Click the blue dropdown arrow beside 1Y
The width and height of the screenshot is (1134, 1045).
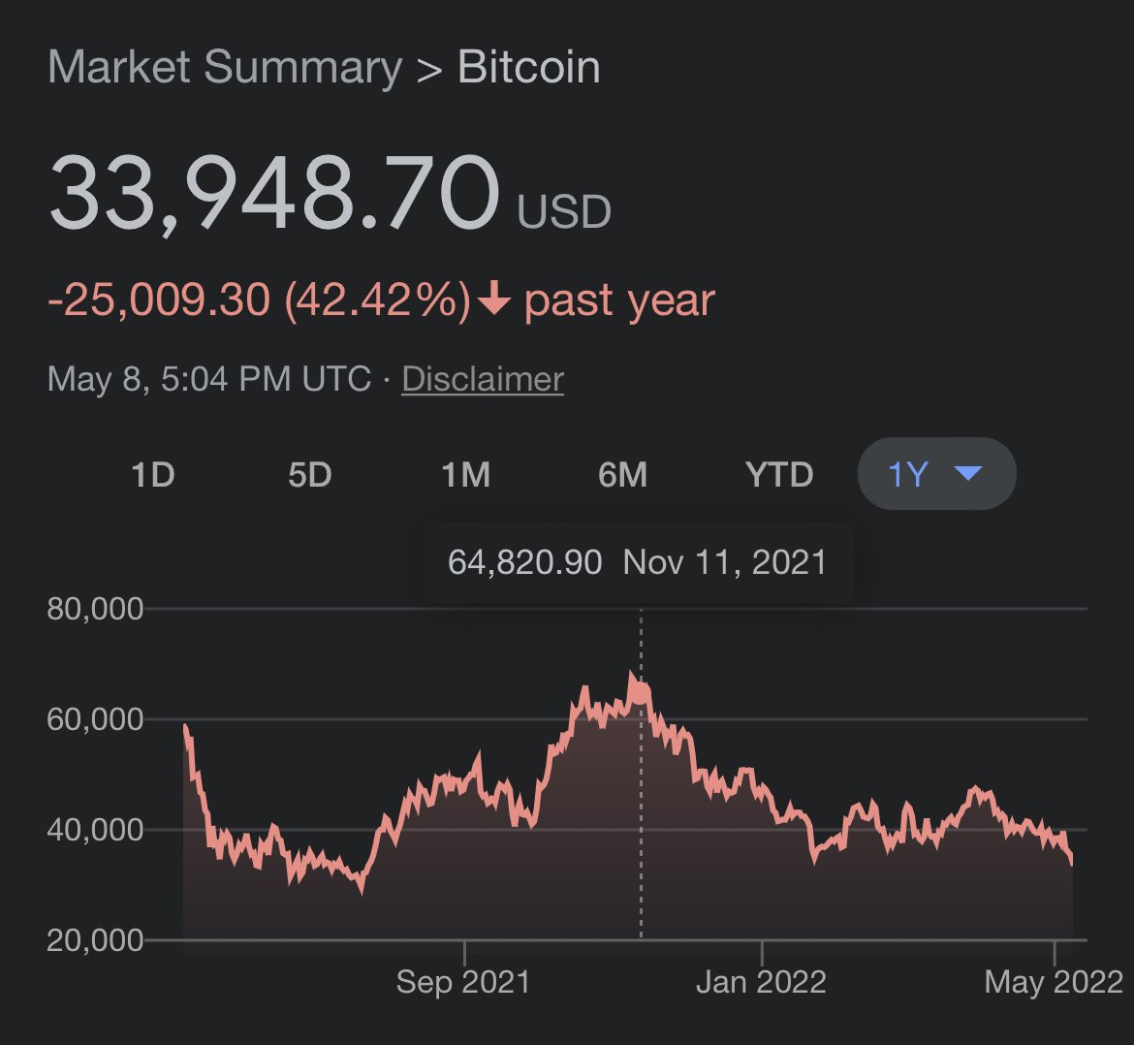[967, 473]
